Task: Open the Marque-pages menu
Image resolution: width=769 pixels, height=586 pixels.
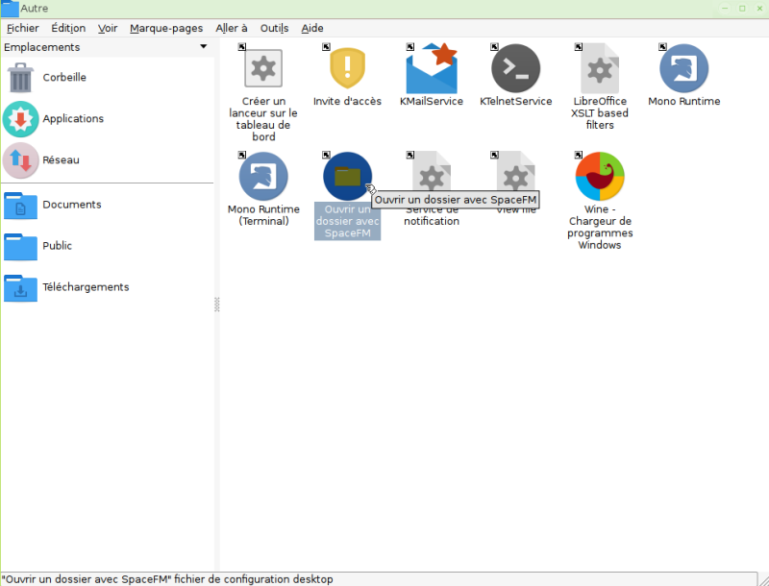Action: click(x=166, y=29)
